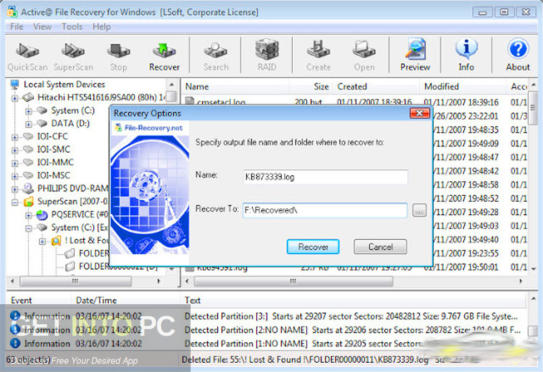Show file Info details
The width and height of the screenshot is (543, 372).
coord(466,54)
